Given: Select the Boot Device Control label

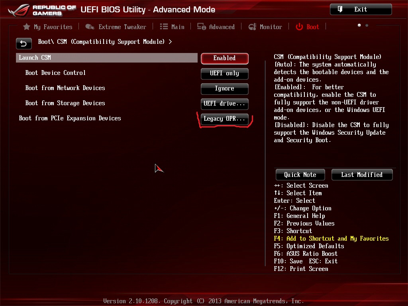Looking at the screenshot, I should pyautogui.click(x=55, y=73).
